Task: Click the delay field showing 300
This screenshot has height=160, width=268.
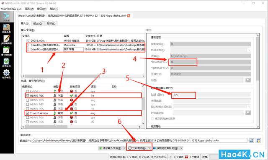Action: (x=212, y=95)
